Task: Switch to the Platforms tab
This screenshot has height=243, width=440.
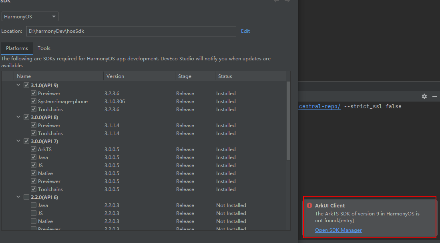Action: 17,48
